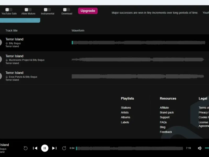Click the Playlists footer heading

pyautogui.click(x=127, y=99)
